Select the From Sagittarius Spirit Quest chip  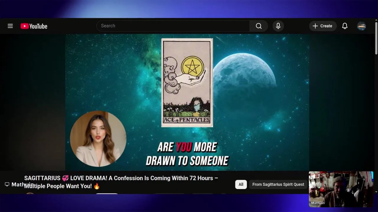278,184
